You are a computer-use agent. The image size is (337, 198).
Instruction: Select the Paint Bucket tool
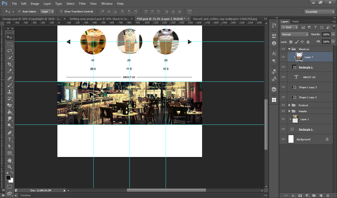10,112
